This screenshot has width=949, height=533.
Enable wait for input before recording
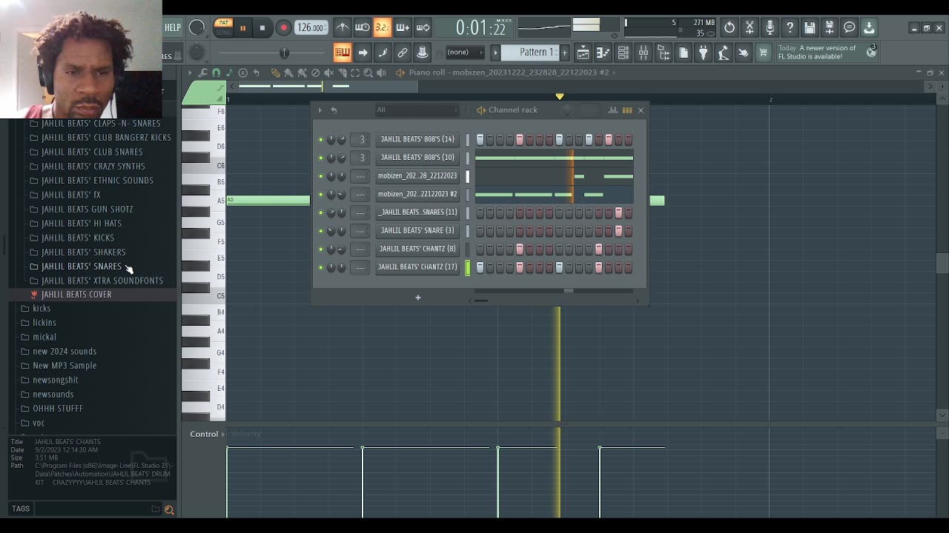[x=363, y=28]
